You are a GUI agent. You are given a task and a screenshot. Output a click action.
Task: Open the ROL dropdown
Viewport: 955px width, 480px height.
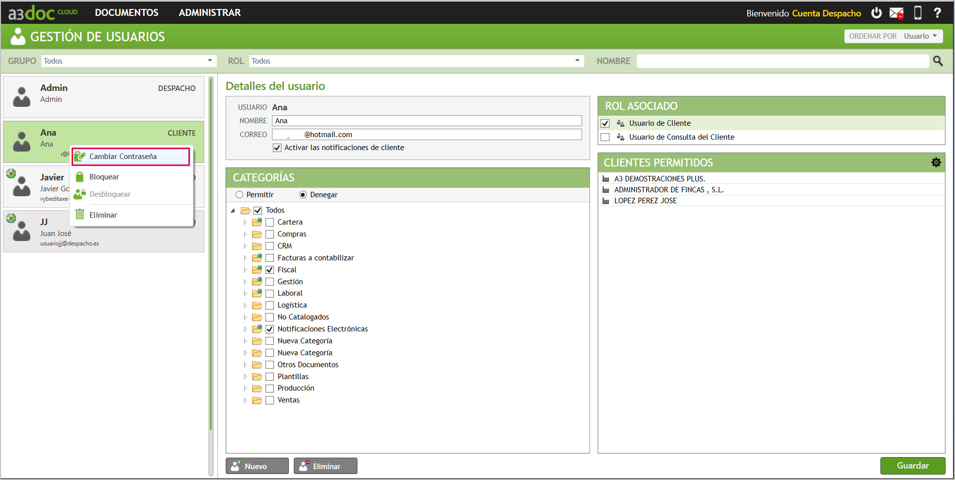click(x=417, y=61)
